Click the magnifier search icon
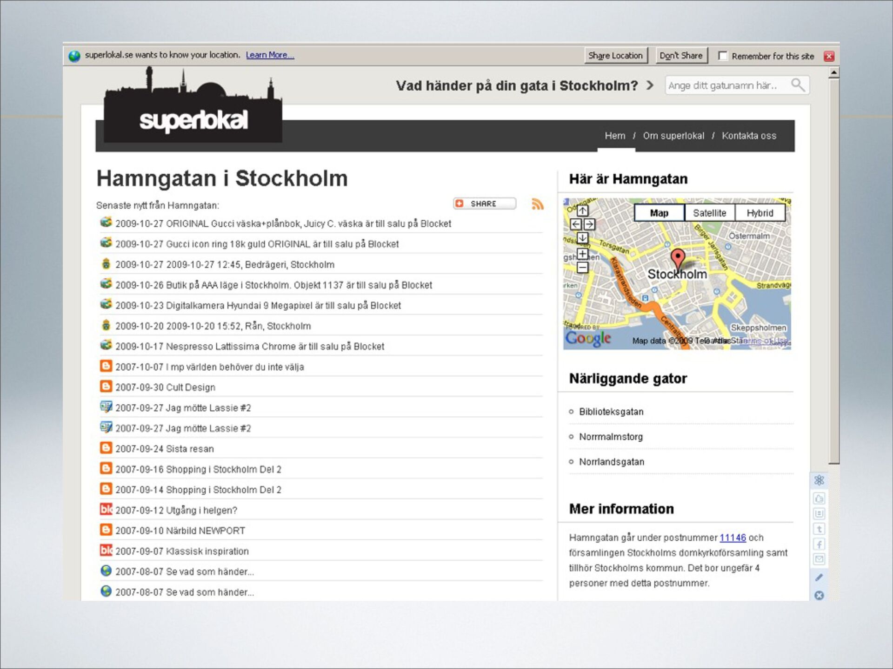 pyautogui.click(x=798, y=85)
